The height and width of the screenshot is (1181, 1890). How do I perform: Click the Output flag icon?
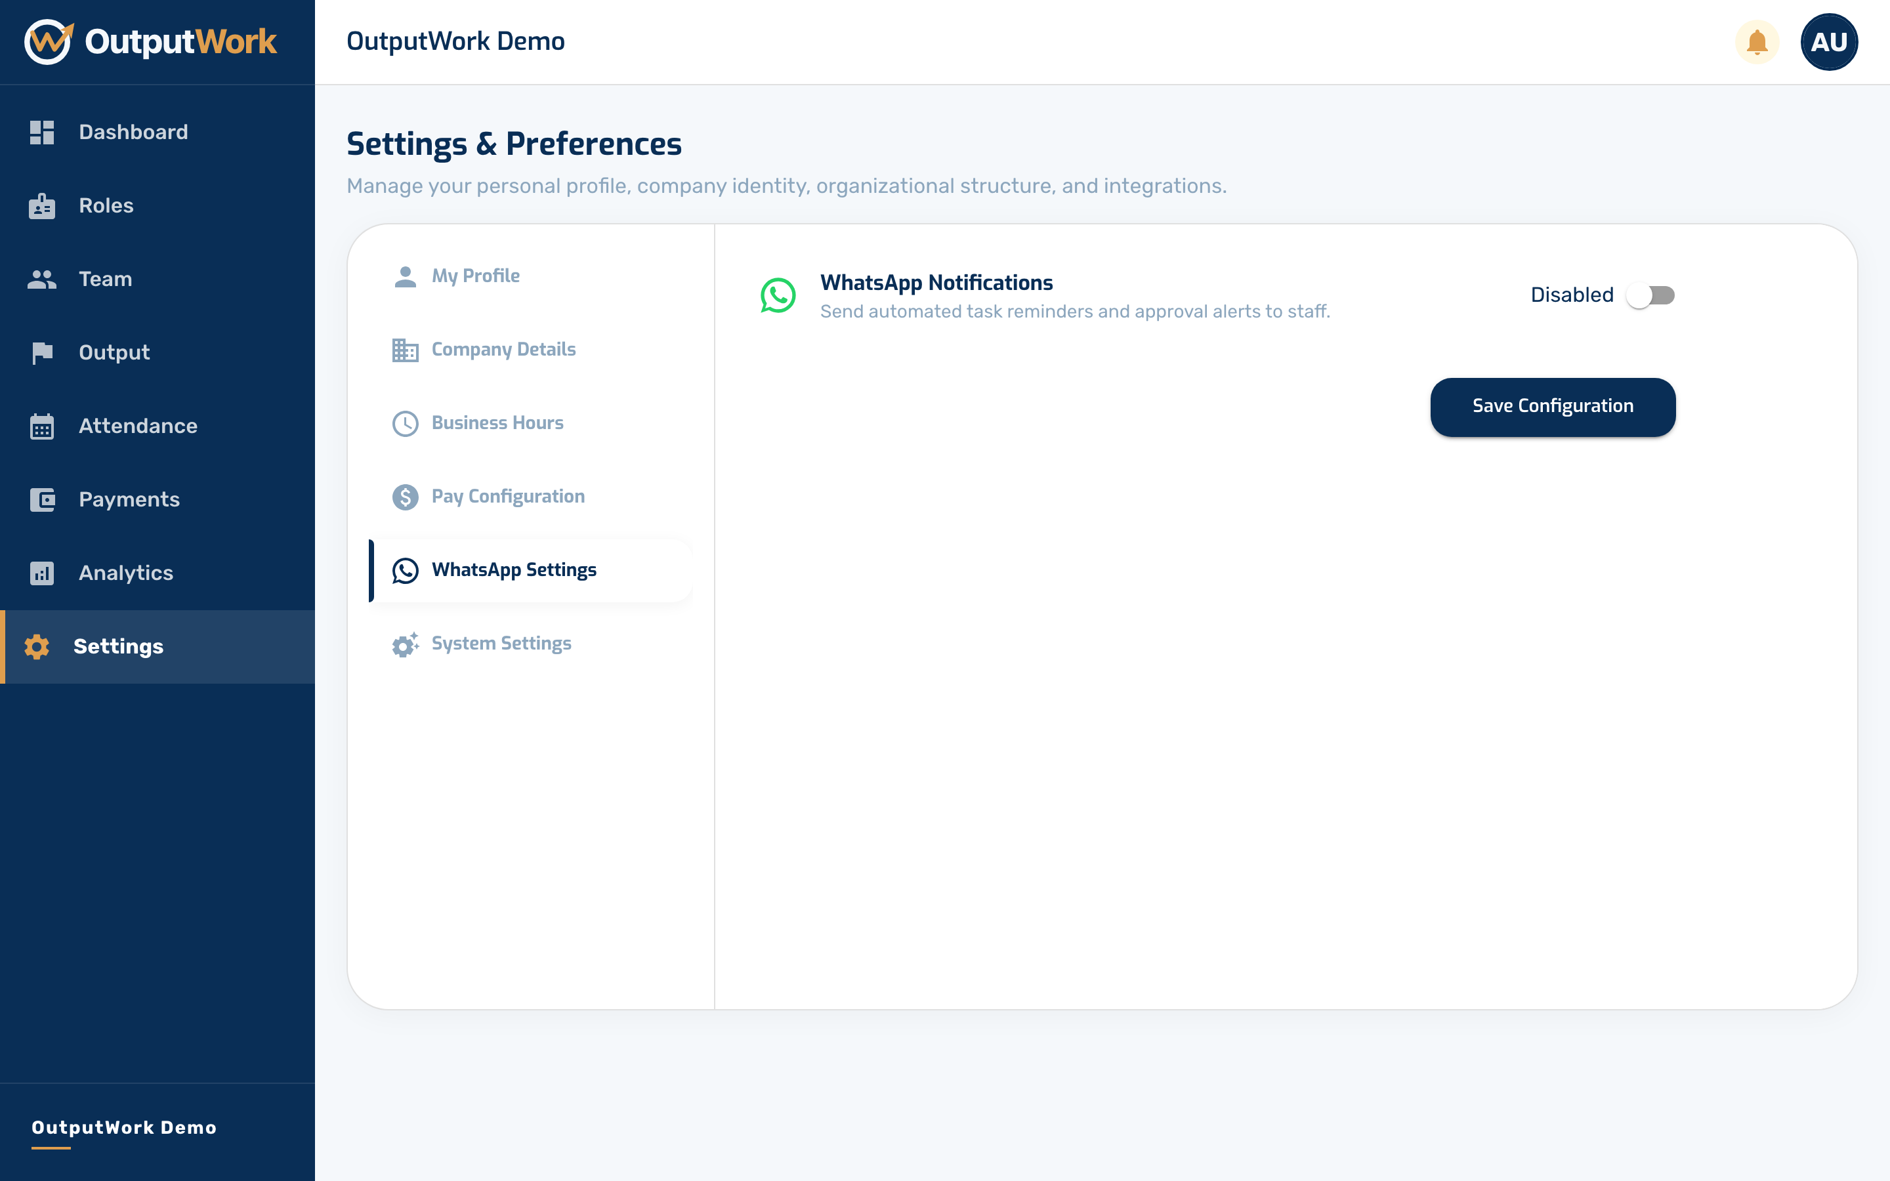pyautogui.click(x=42, y=353)
